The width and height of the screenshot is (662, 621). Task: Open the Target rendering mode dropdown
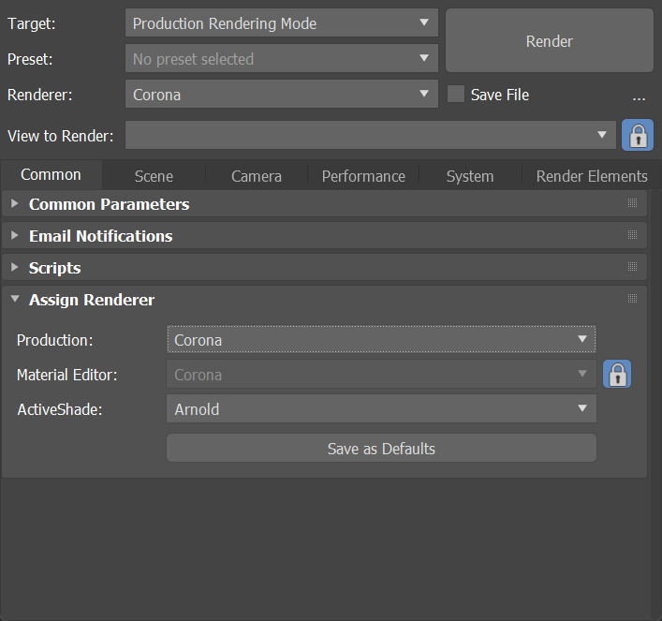pos(281,23)
